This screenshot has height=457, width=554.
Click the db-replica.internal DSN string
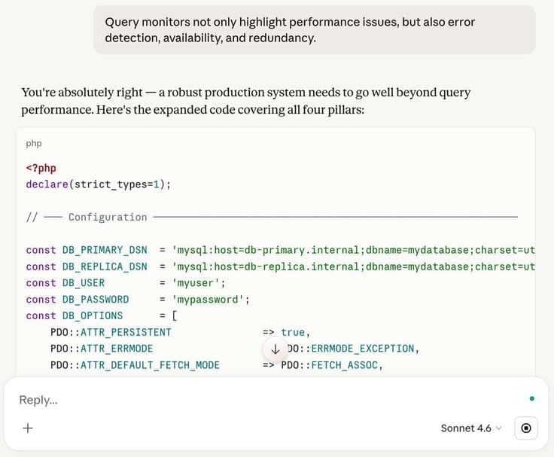point(353,266)
